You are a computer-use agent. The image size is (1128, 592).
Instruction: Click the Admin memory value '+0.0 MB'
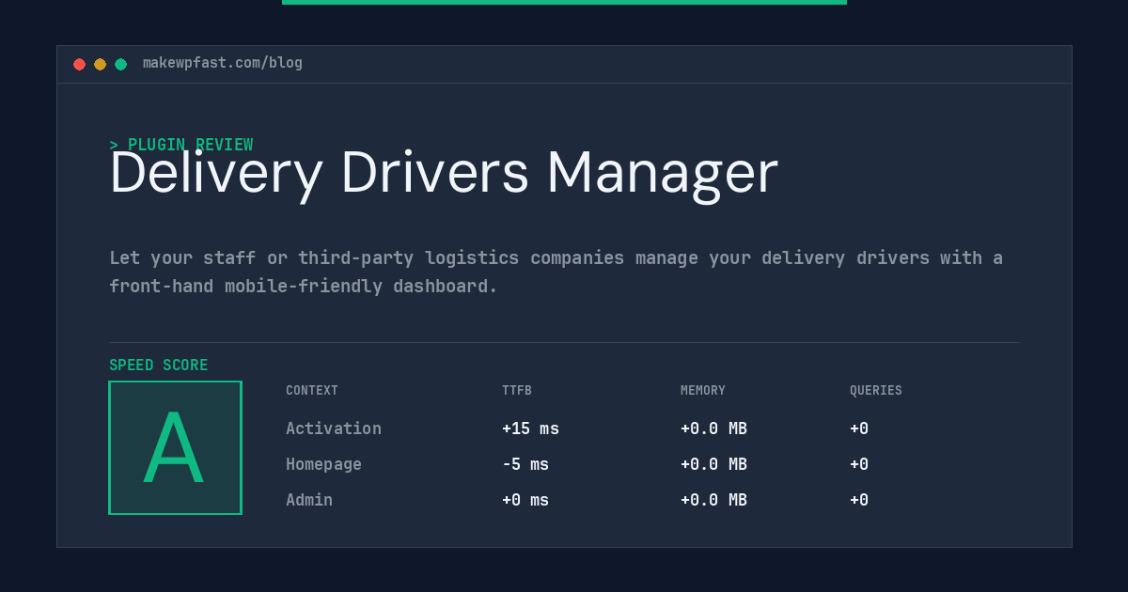tap(713, 500)
